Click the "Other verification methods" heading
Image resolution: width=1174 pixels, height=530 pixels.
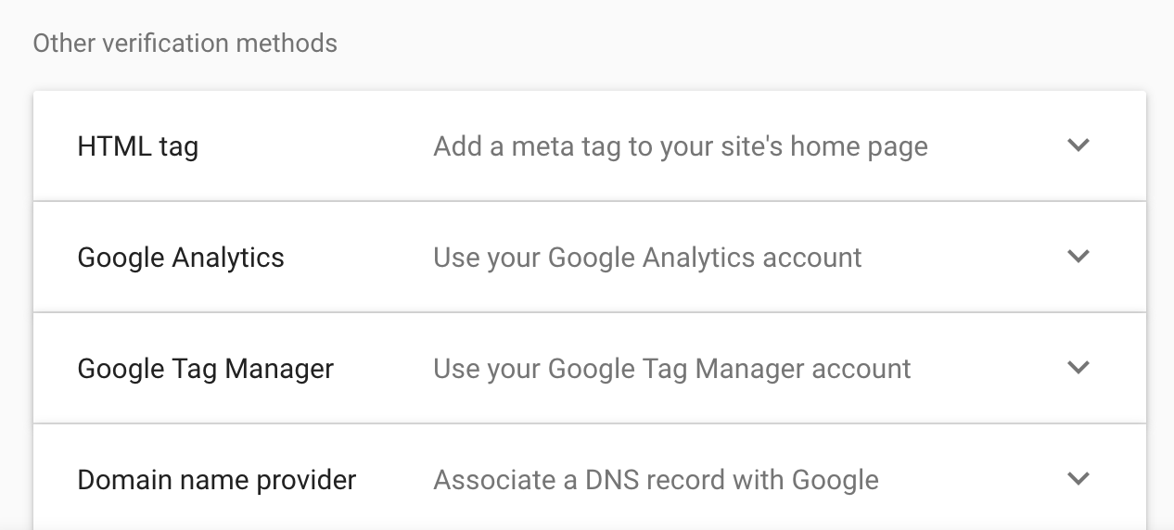point(185,43)
